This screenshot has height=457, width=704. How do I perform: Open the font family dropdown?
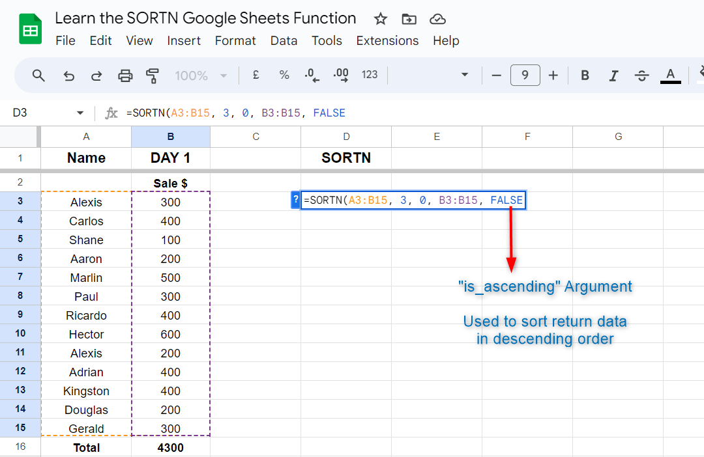point(431,75)
